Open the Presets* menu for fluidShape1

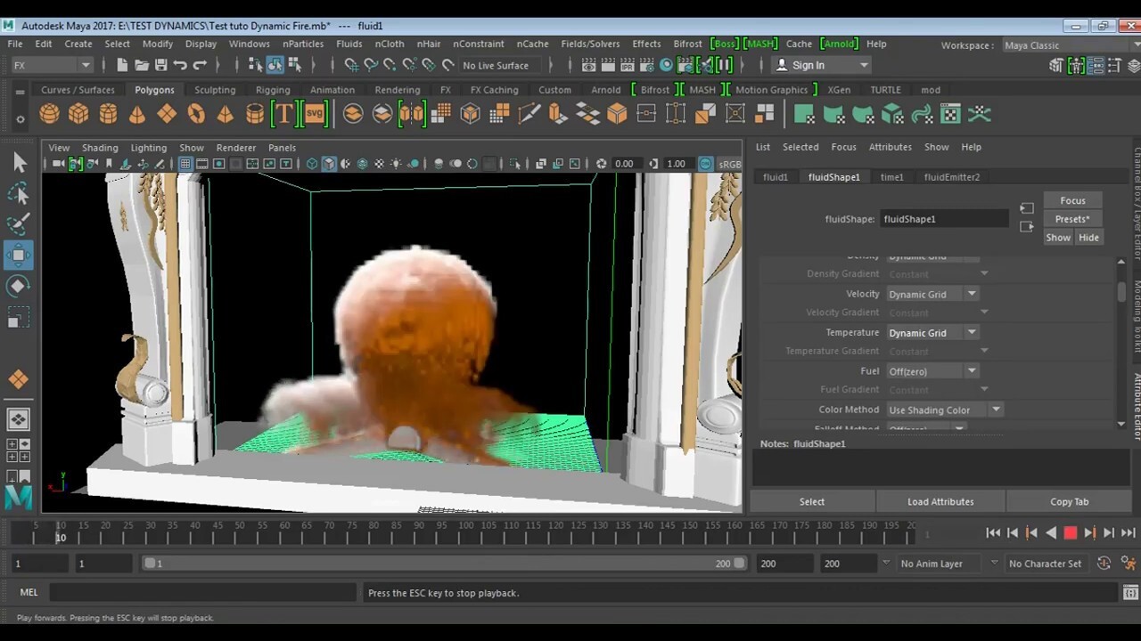pos(1072,219)
